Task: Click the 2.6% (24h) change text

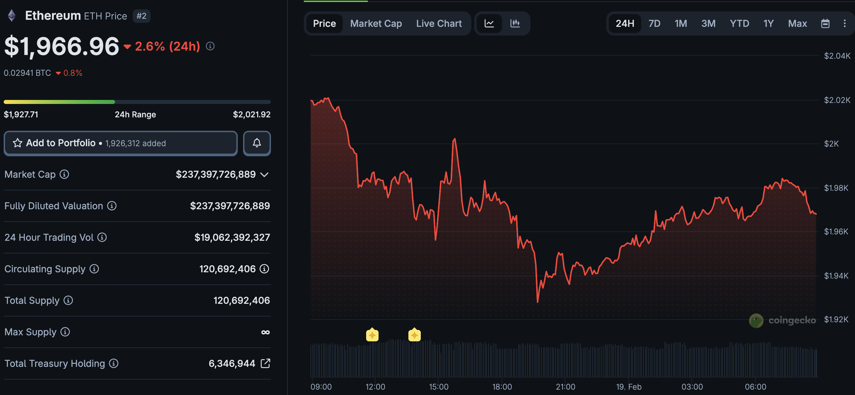Action: pyautogui.click(x=167, y=46)
